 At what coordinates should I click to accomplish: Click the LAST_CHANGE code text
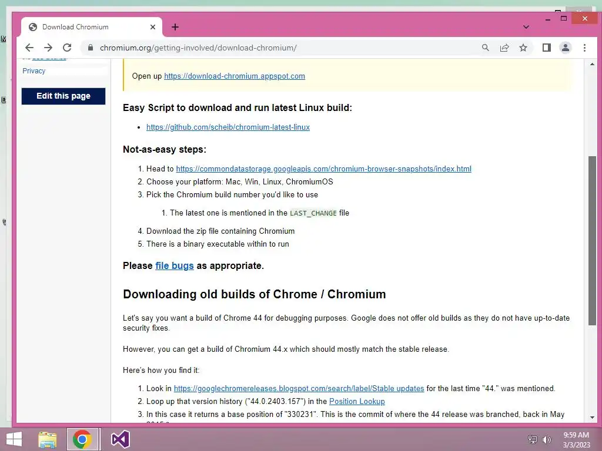[x=313, y=213]
